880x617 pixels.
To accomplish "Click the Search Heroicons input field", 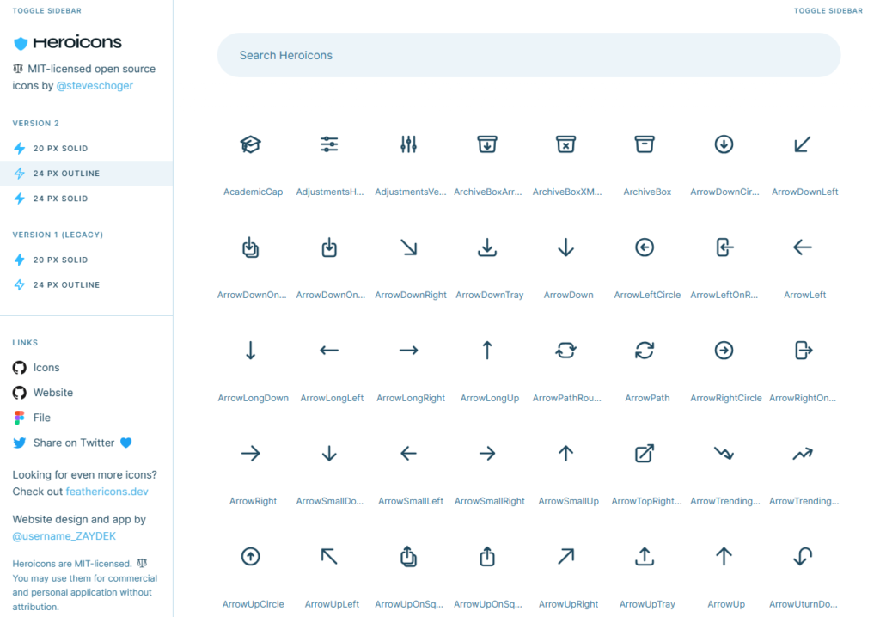I will tap(529, 54).
